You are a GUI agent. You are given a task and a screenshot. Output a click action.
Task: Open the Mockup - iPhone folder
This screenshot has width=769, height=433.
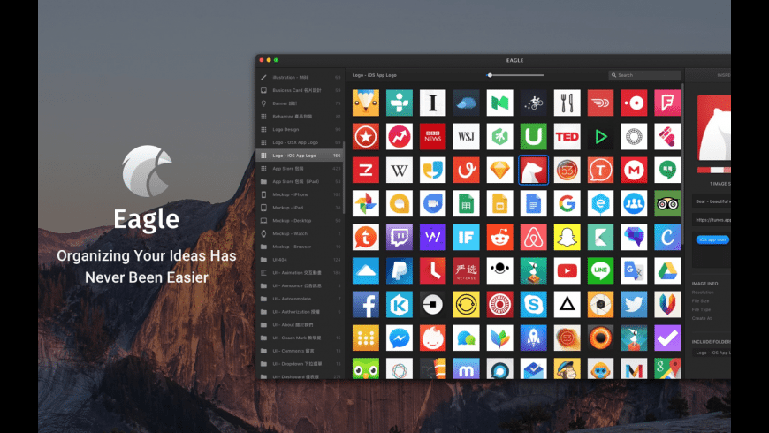[x=300, y=194]
